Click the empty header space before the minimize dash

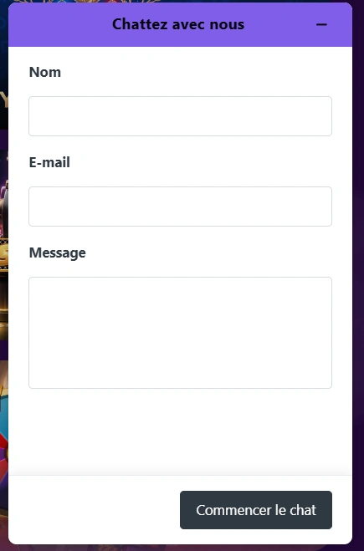click(x=281, y=24)
